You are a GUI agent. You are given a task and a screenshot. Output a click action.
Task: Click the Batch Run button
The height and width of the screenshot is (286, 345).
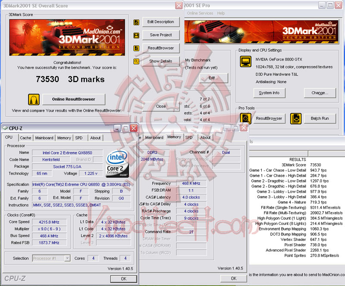pos(320,119)
